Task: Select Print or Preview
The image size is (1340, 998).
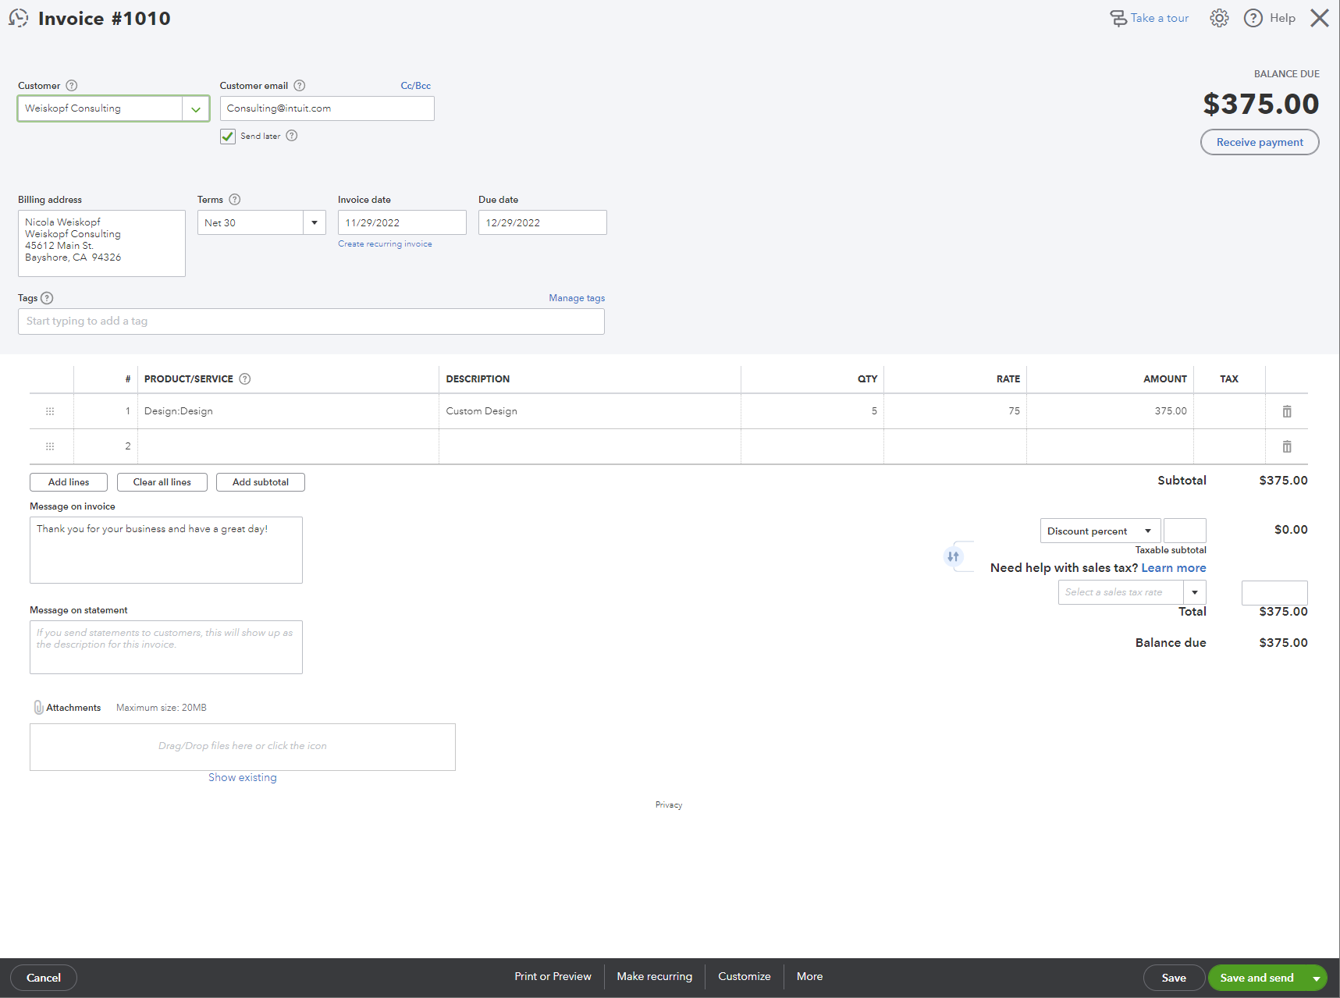Action: pos(553,976)
